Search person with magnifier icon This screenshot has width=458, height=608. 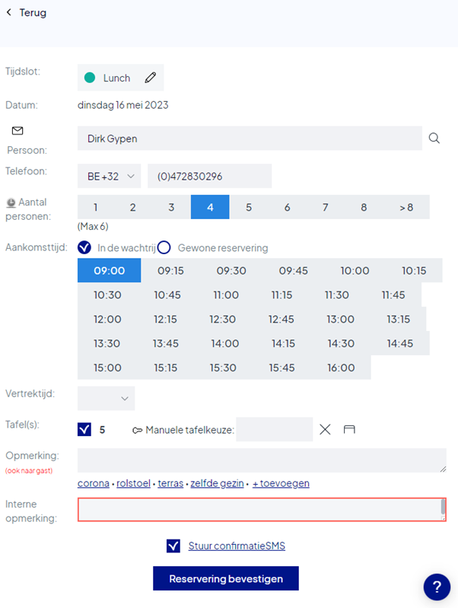434,138
